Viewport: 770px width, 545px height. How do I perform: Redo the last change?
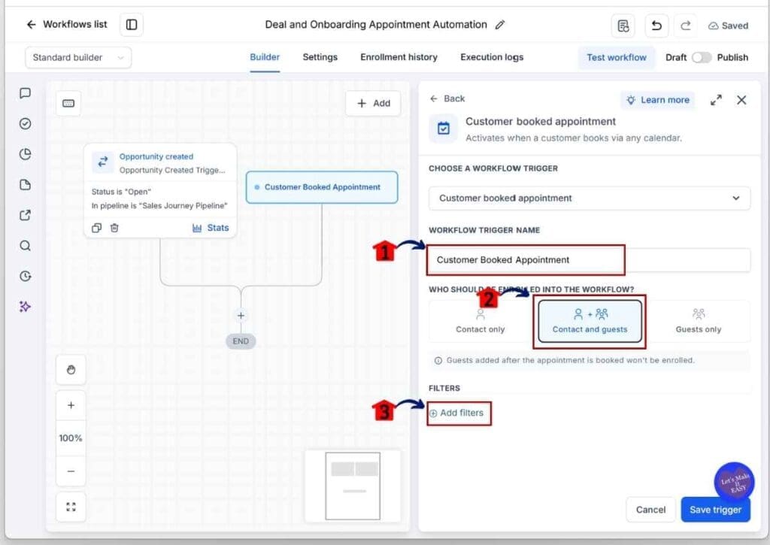click(686, 26)
